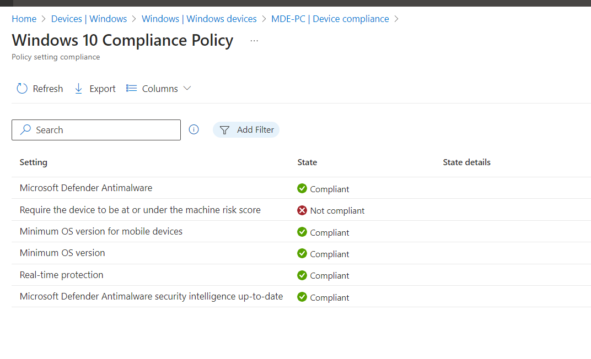Click the search info circle icon
The image size is (591, 359).
[194, 130]
